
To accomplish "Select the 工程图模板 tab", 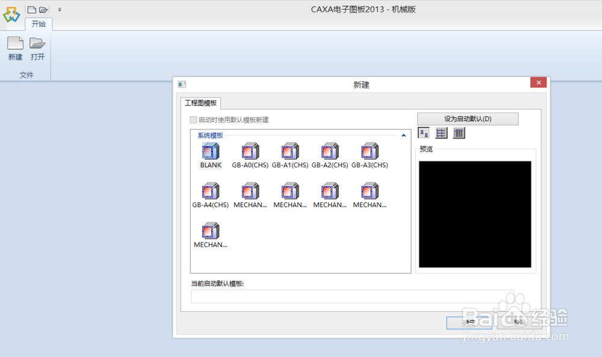I will pyautogui.click(x=201, y=103).
